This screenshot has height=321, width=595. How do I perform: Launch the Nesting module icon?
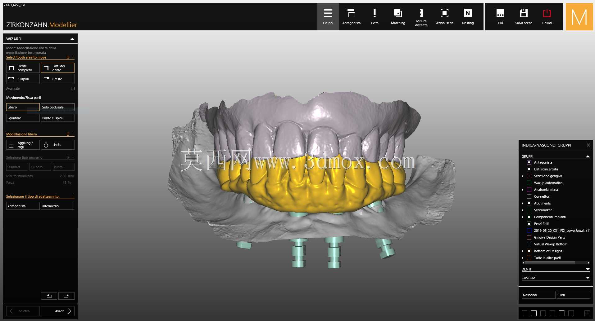tap(468, 17)
